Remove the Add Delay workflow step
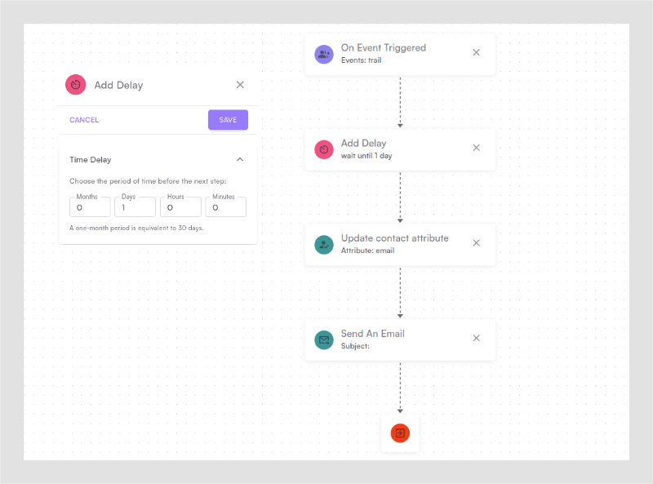 477,148
